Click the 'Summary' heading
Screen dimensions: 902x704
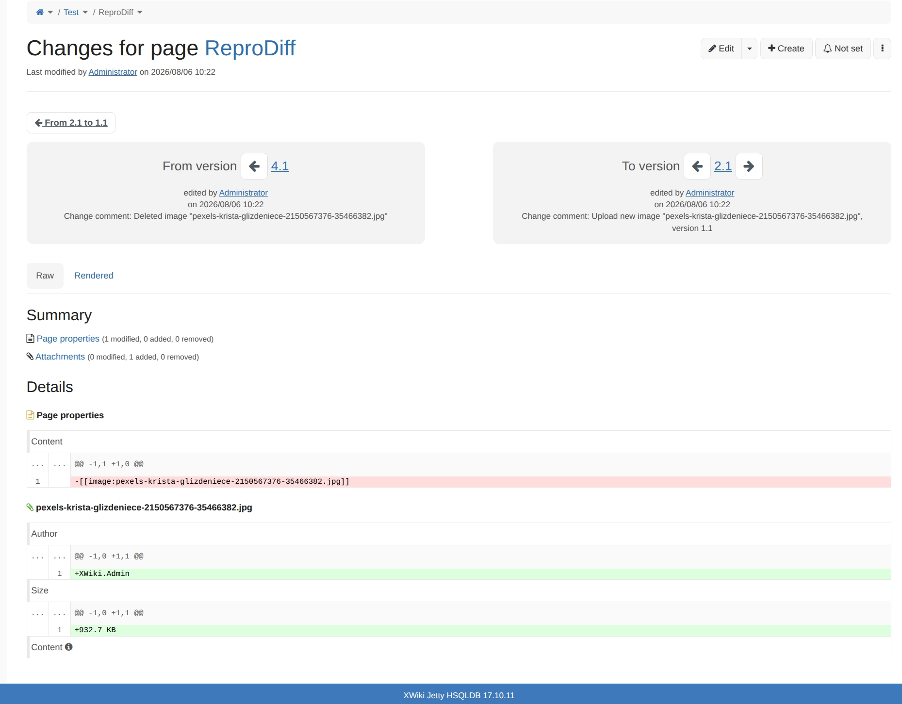(59, 315)
